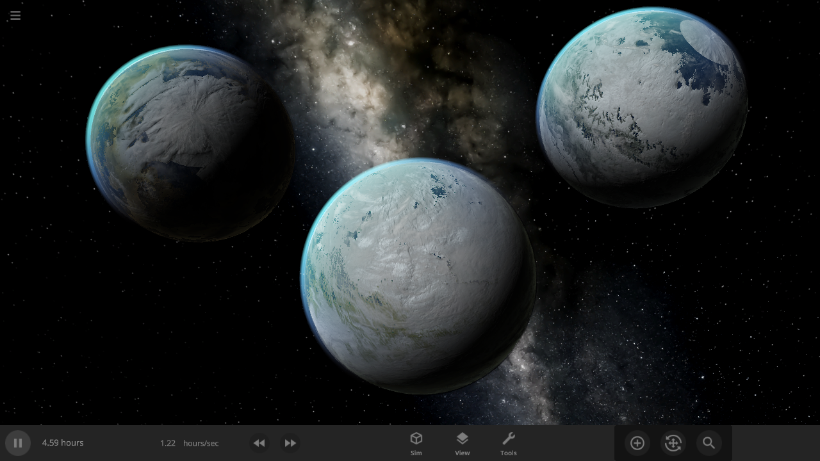The height and width of the screenshot is (461, 820).
Task: Open the search magnifier
Action: click(x=709, y=443)
